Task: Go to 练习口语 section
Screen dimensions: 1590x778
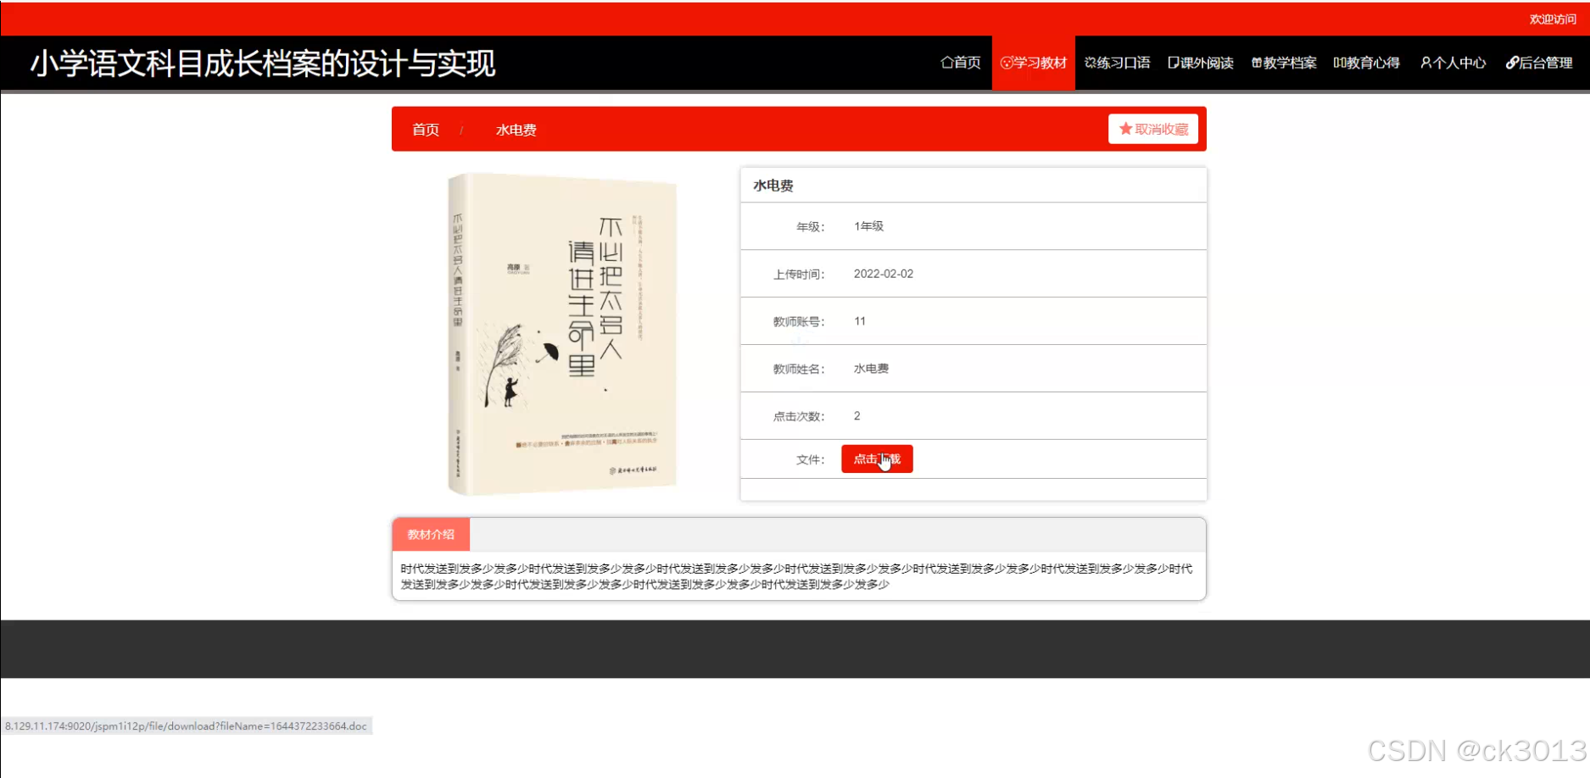Action: (1117, 63)
